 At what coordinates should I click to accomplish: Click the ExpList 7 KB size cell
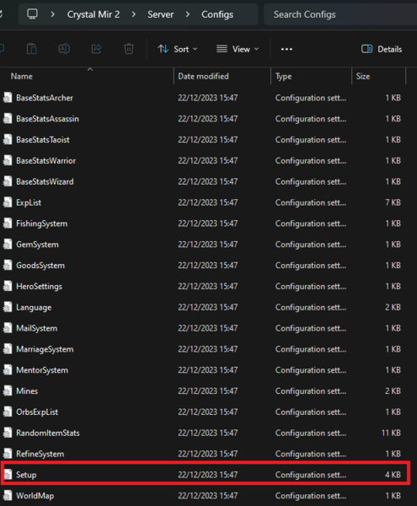(393, 202)
